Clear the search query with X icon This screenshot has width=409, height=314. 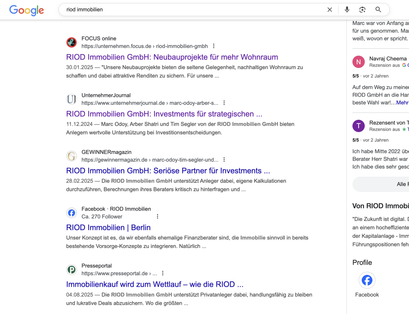[x=330, y=10]
